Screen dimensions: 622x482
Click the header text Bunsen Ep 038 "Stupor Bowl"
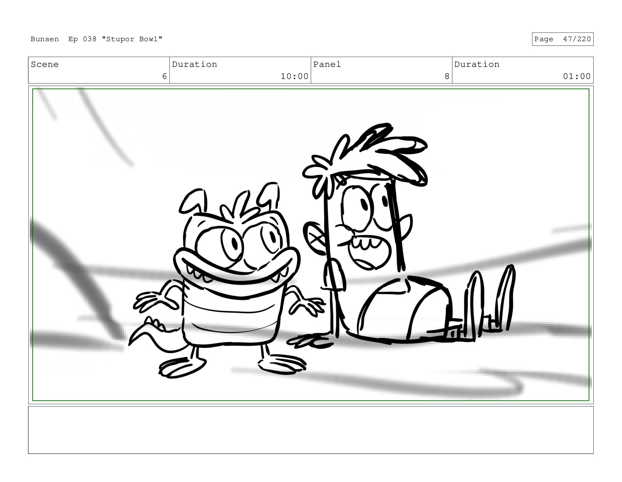96,39
